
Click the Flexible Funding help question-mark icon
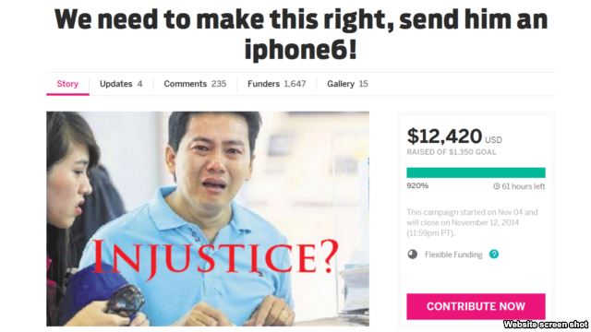494,255
